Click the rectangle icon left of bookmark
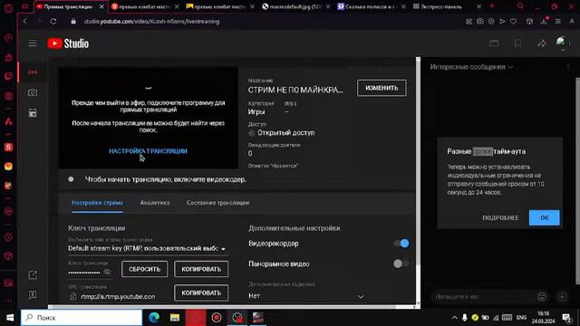580x326 pixels. click(494, 43)
